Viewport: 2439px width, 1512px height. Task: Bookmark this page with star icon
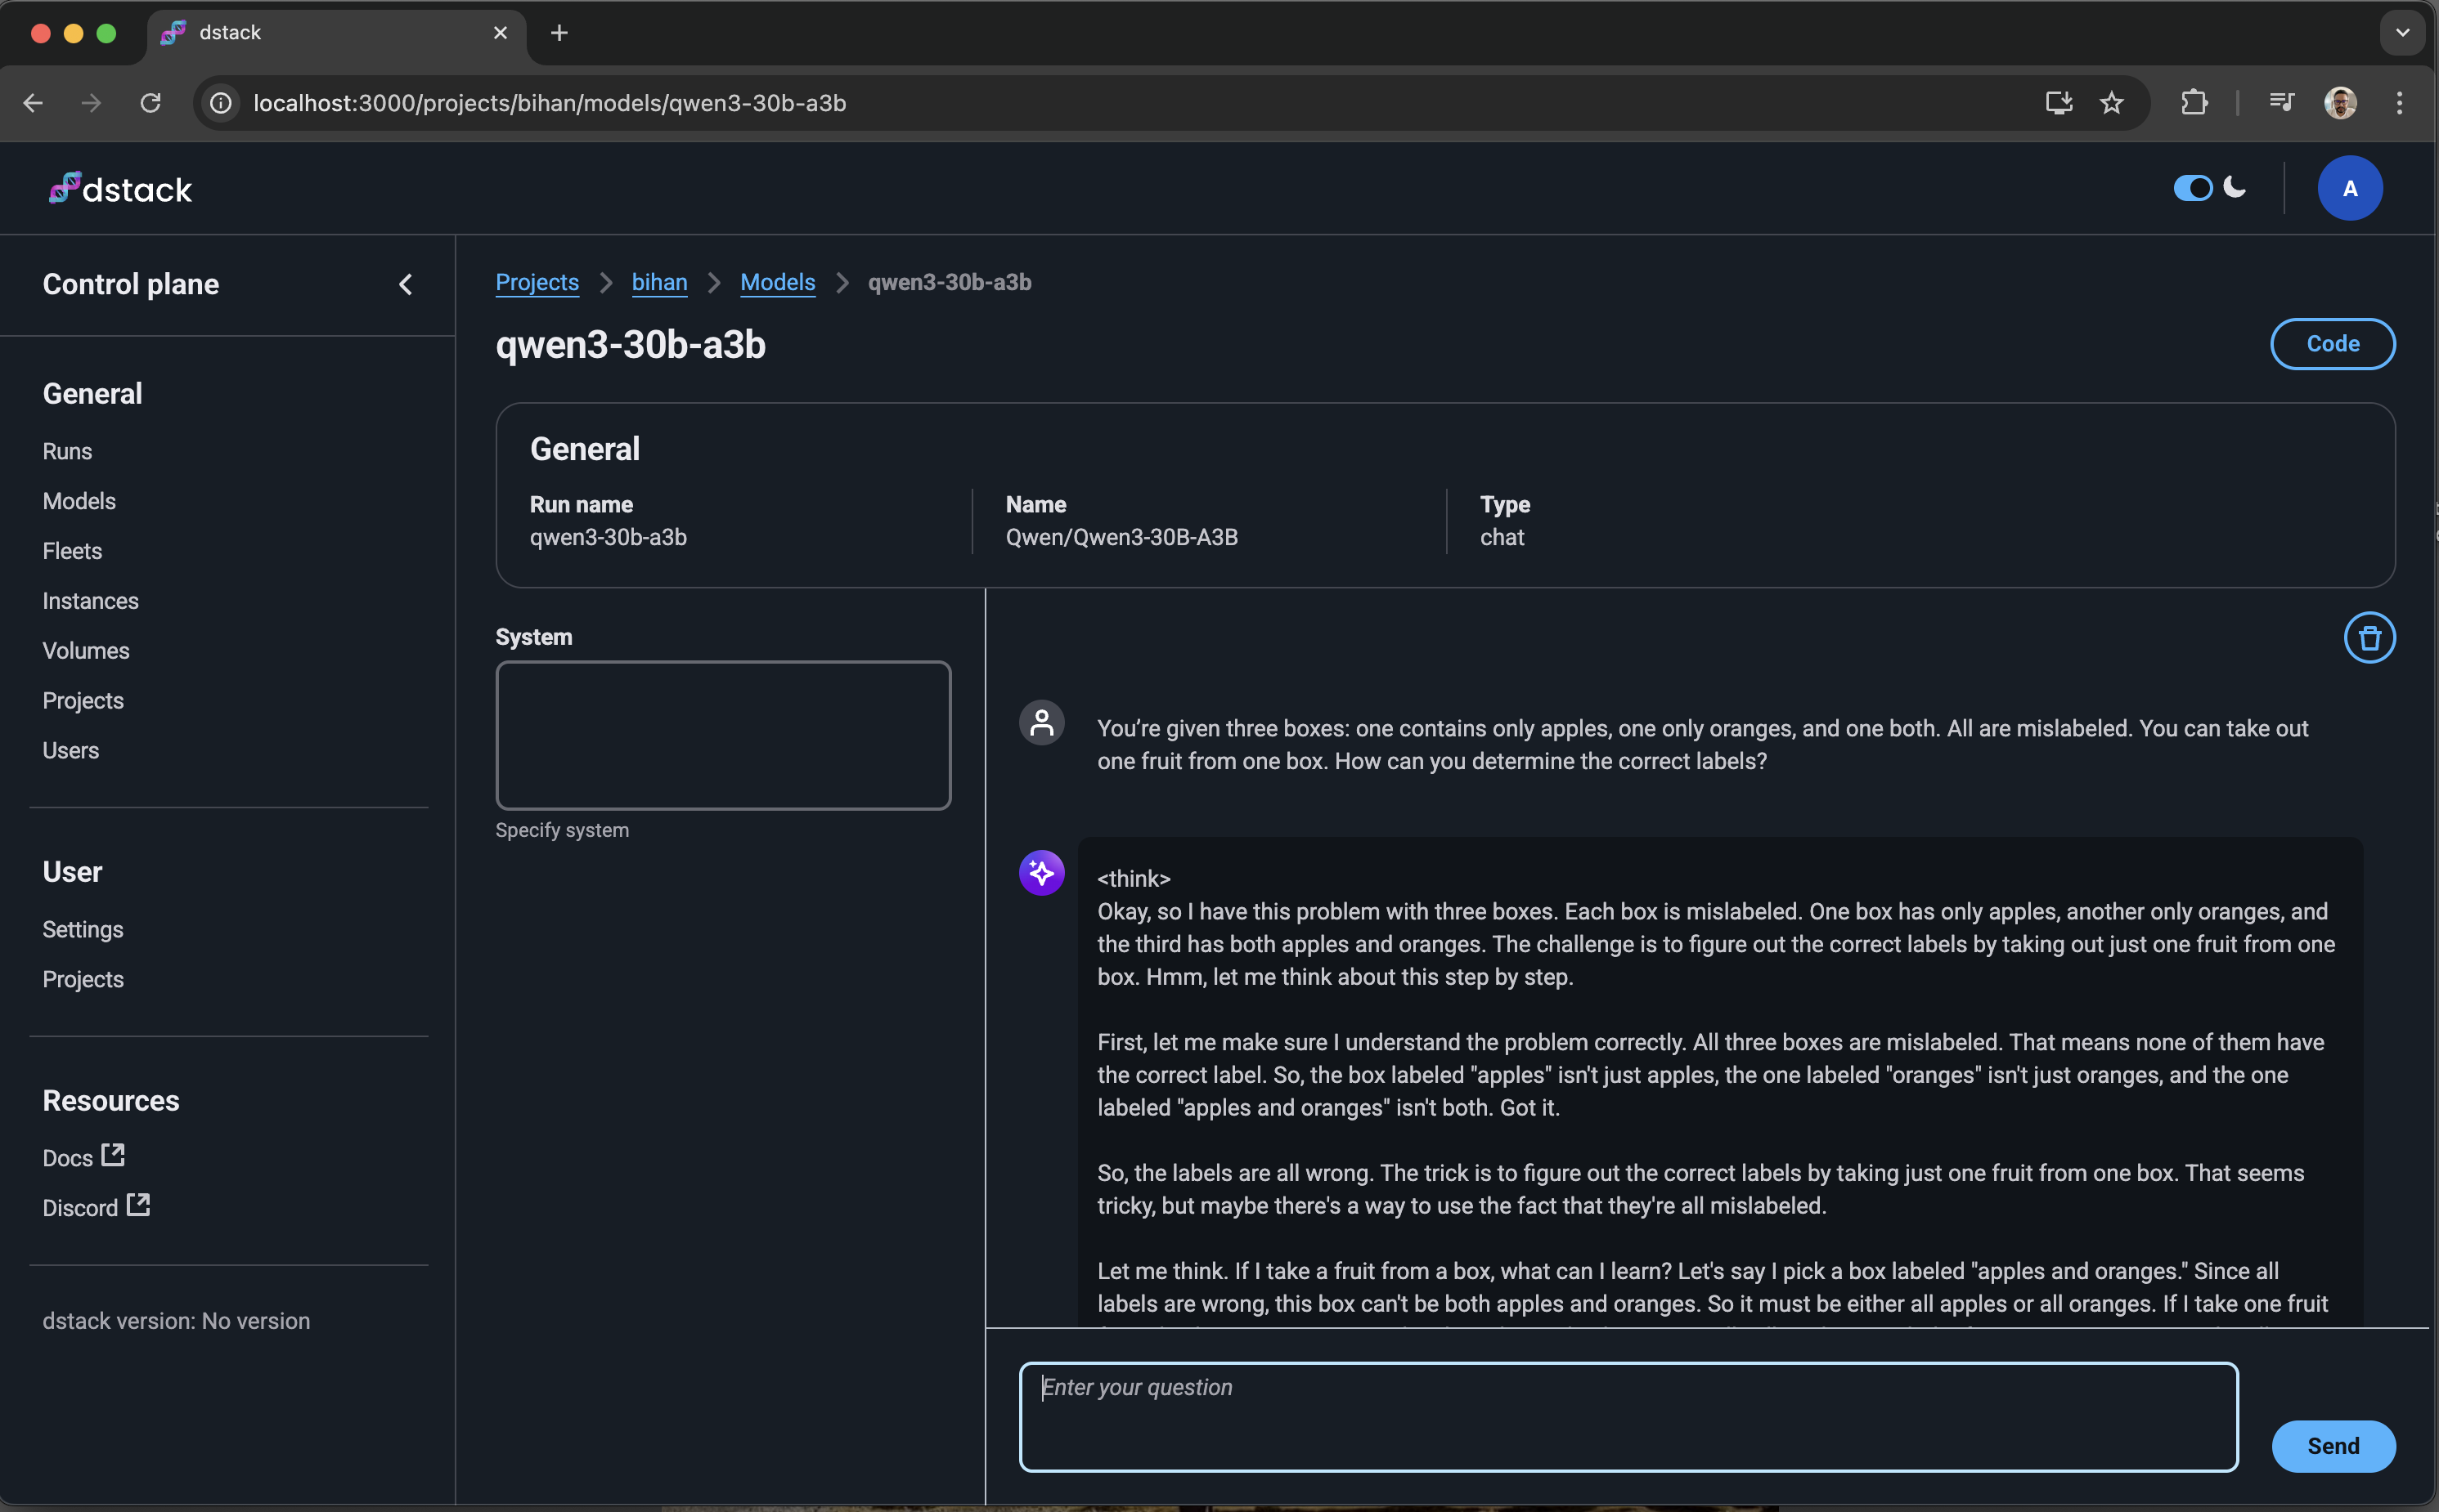pyautogui.click(x=2111, y=103)
